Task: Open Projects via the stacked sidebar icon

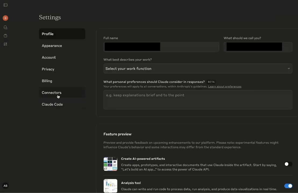Action: click(5, 36)
